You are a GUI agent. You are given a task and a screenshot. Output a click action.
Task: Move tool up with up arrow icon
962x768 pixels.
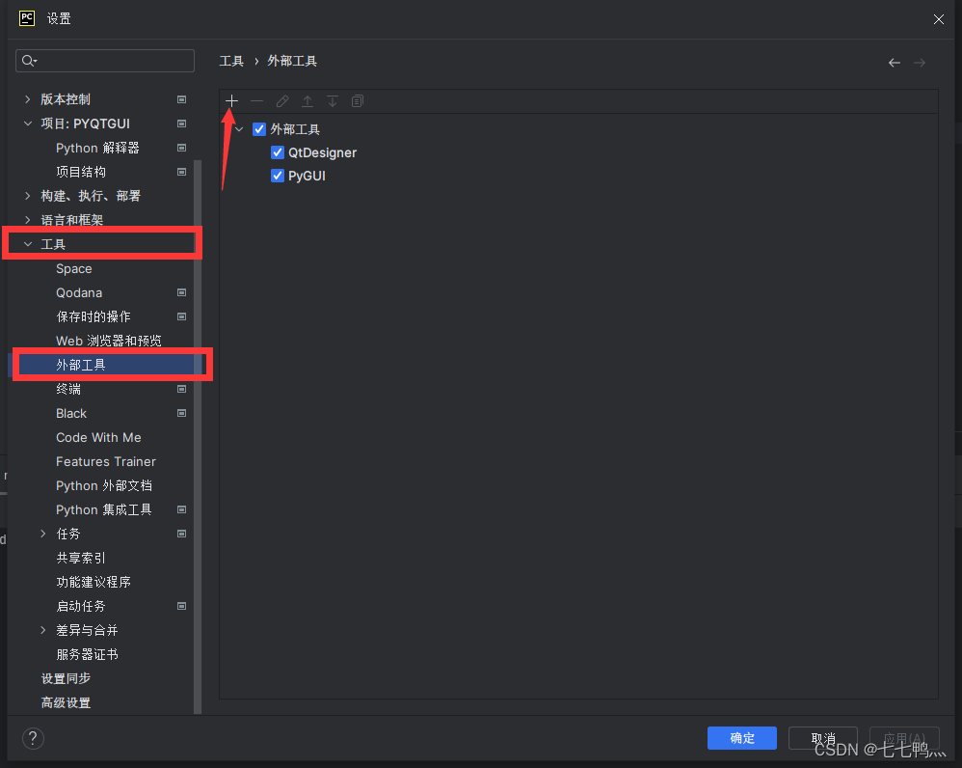(307, 100)
